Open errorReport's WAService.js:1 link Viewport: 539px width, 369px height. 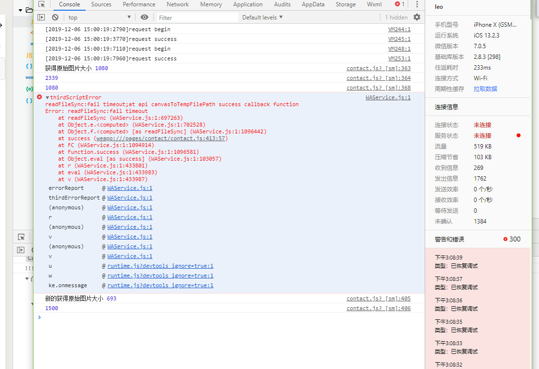coord(129,188)
